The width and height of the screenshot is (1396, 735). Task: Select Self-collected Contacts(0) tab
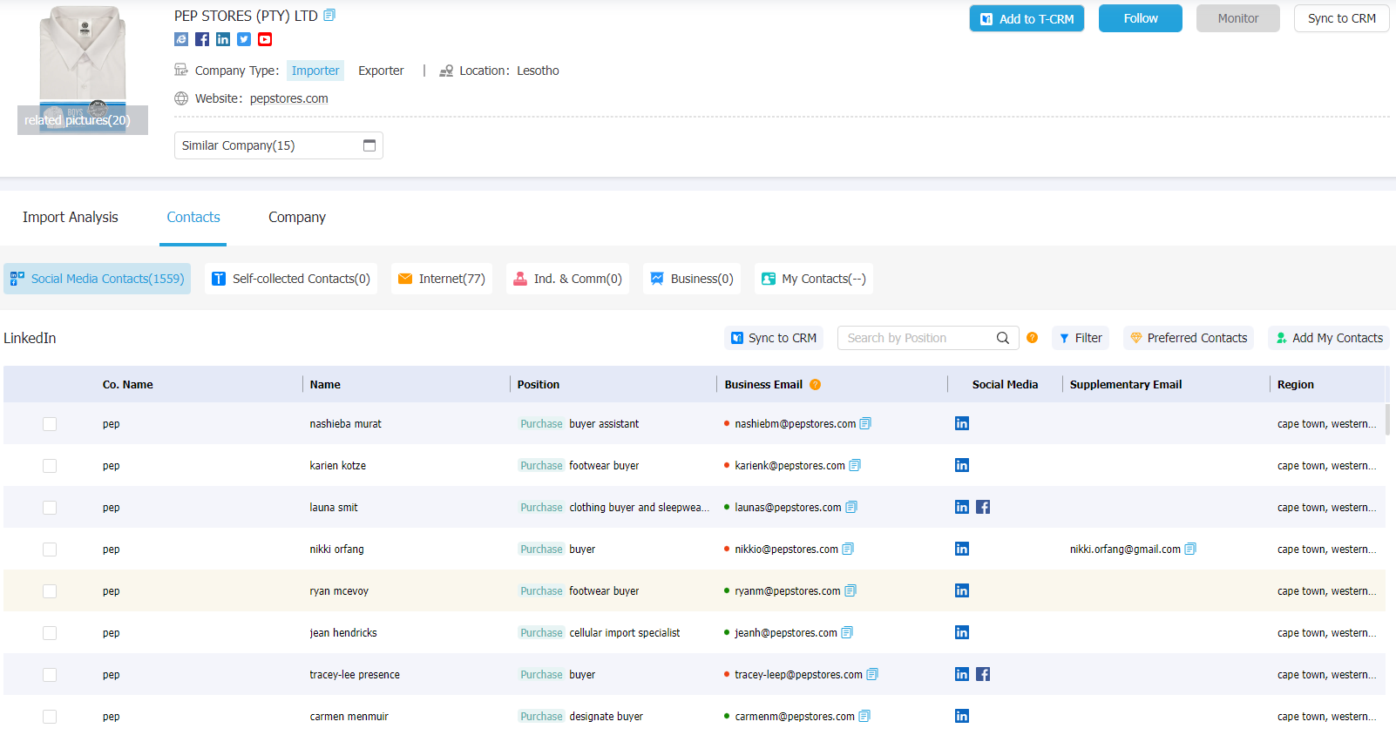coord(291,279)
